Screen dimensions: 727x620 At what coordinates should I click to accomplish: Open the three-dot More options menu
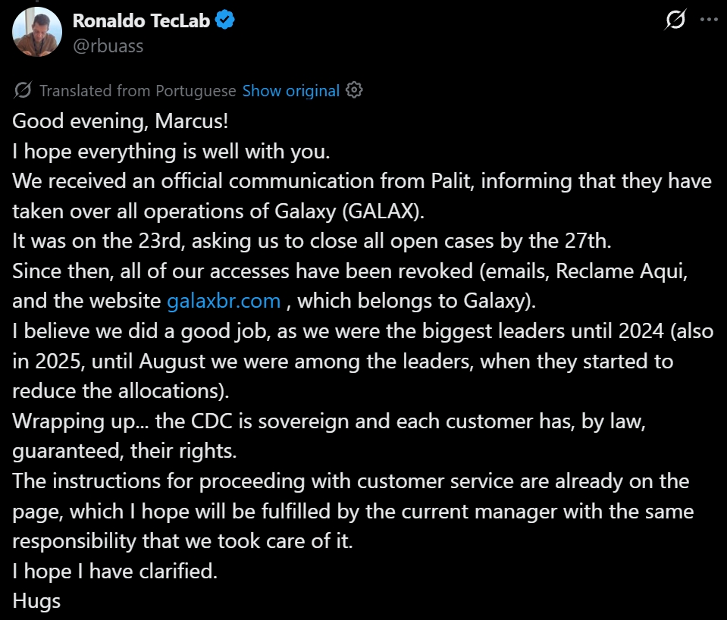point(707,21)
